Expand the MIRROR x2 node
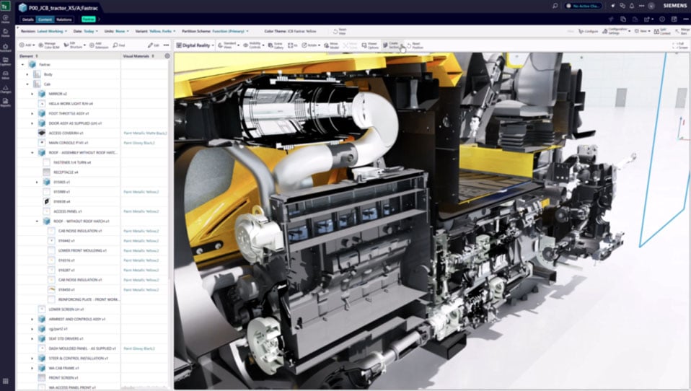The height and width of the screenshot is (391, 691). tap(32, 94)
